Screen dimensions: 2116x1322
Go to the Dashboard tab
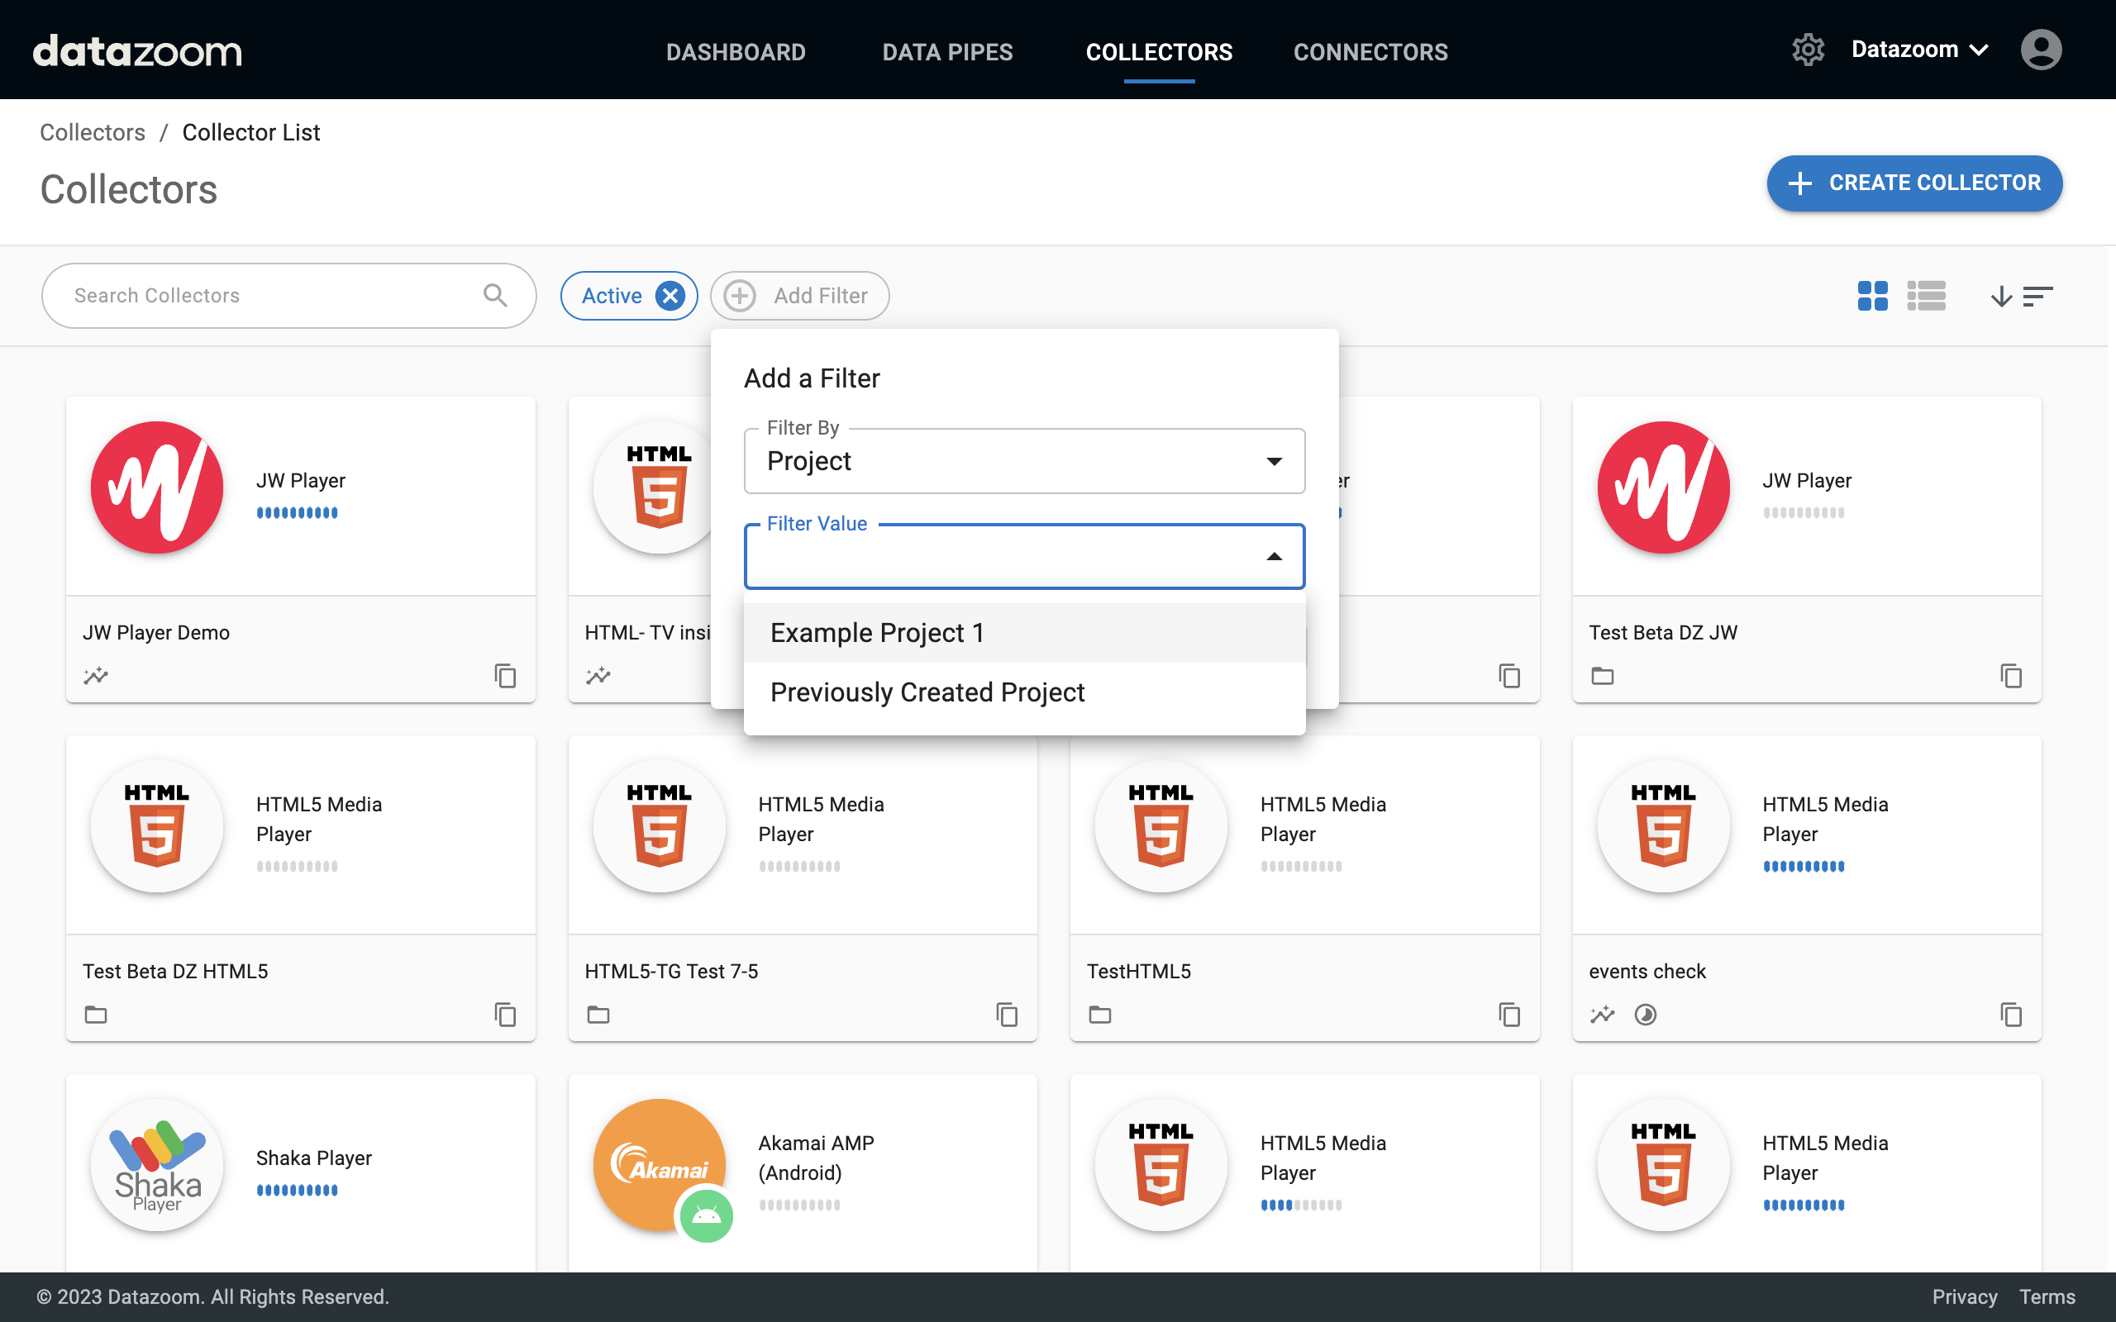pyautogui.click(x=736, y=51)
